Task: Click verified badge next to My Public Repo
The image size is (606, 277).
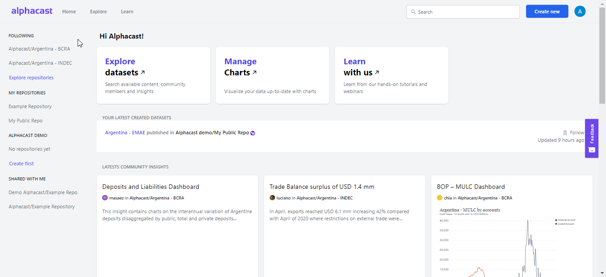Action: pyautogui.click(x=253, y=133)
